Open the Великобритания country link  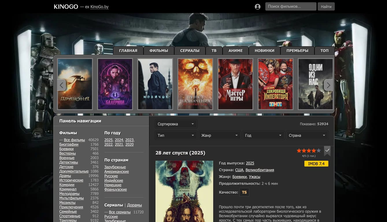click(260, 170)
